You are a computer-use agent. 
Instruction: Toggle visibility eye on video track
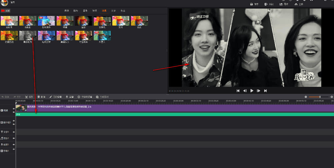click(x=14, y=108)
